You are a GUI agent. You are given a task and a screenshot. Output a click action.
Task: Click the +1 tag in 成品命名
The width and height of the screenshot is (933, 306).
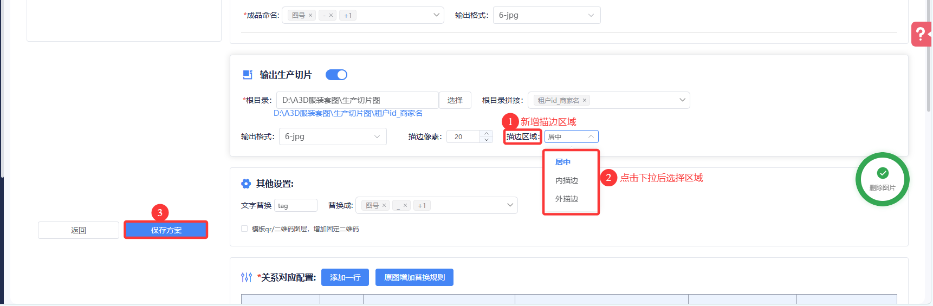pyautogui.click(x=348, y=15)
